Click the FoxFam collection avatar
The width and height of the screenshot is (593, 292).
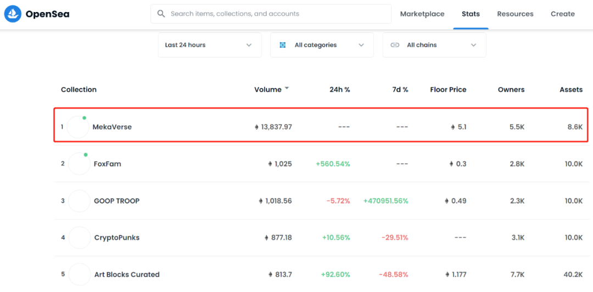[79, 164]
